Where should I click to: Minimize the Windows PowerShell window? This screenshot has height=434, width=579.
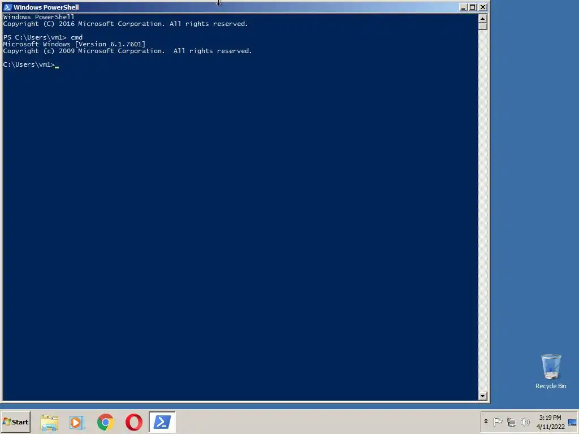[x=463, y=7]
